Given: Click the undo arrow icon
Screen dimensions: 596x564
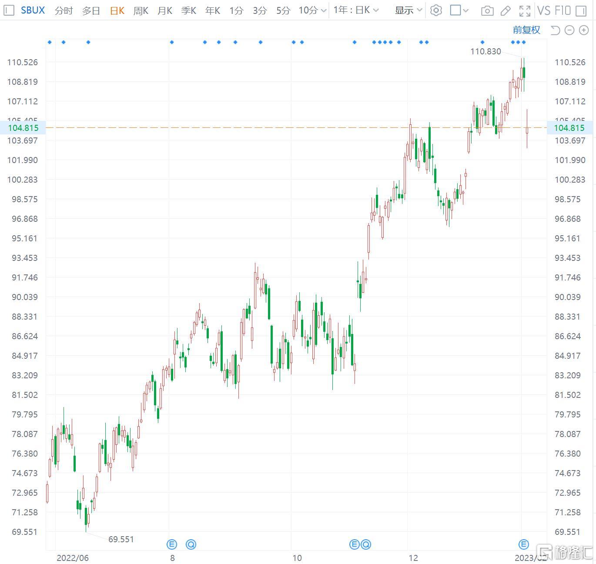Looking at the screenshot, I should click(555, 30).
